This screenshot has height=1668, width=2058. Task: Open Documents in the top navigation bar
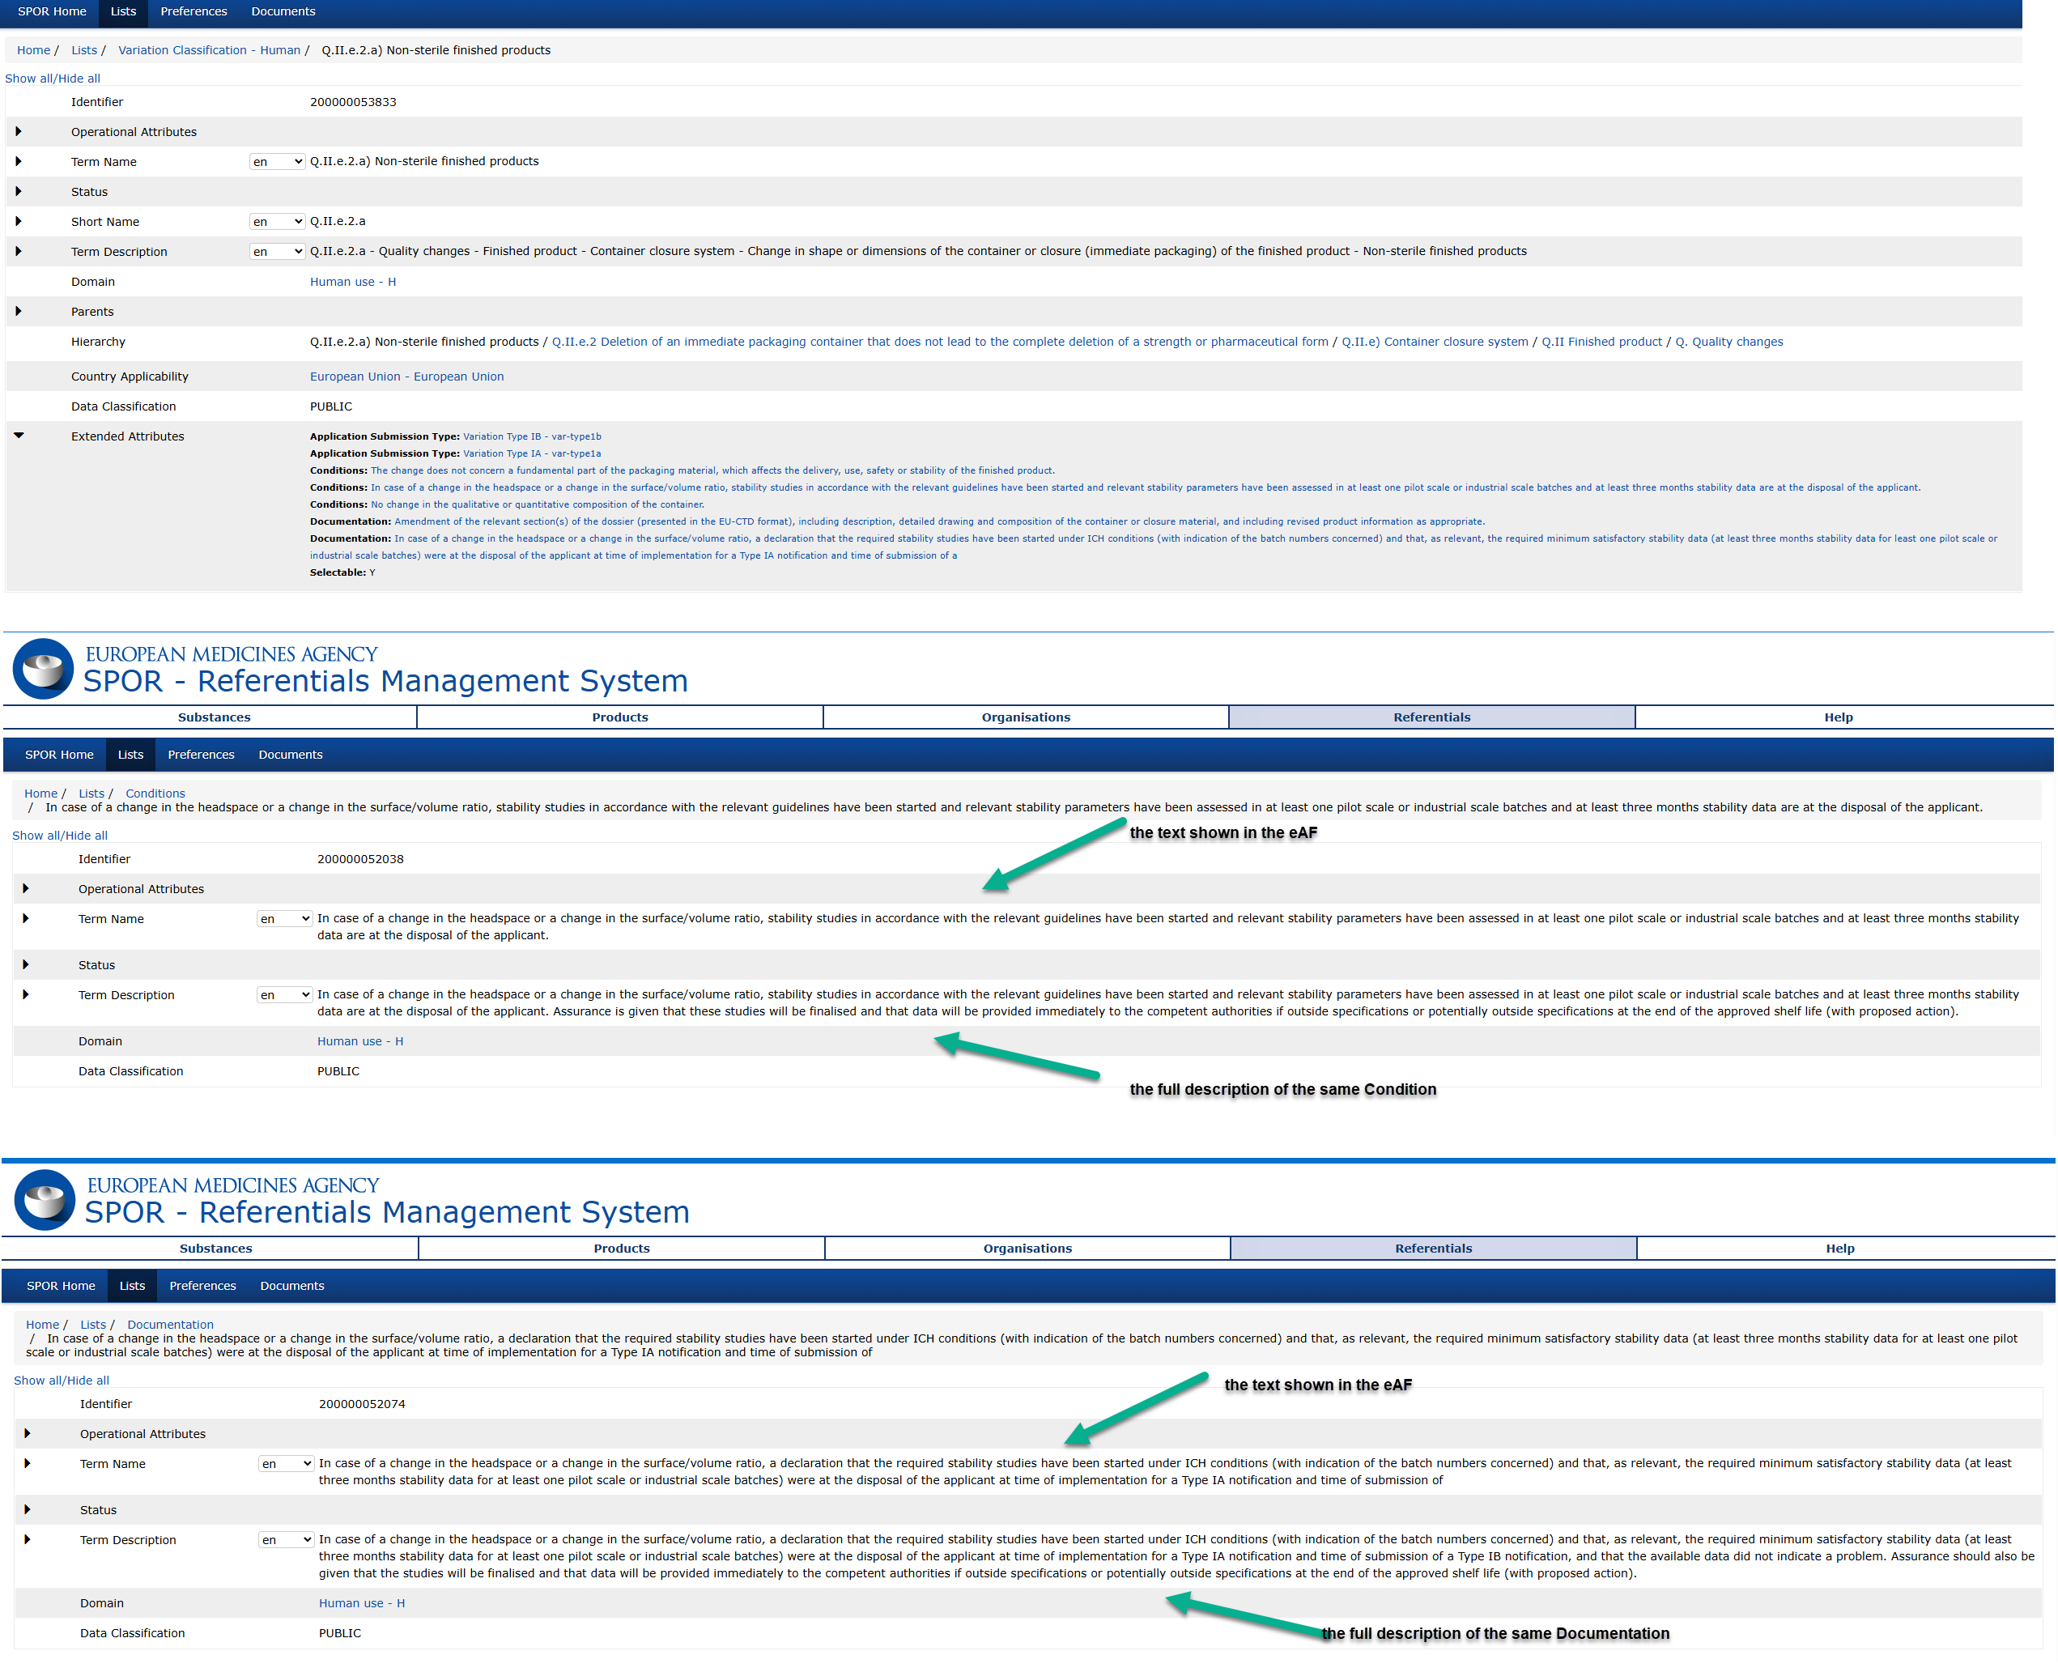pos(283,11)
